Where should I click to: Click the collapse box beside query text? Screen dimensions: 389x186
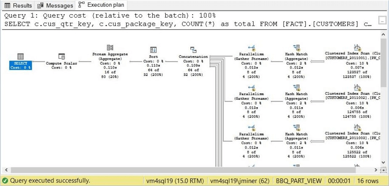point(383,20)
